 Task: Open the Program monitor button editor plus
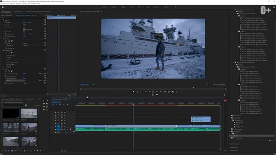[224, 95]
